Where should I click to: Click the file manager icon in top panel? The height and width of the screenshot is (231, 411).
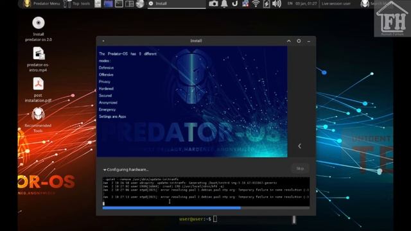(x=98, y=4)
